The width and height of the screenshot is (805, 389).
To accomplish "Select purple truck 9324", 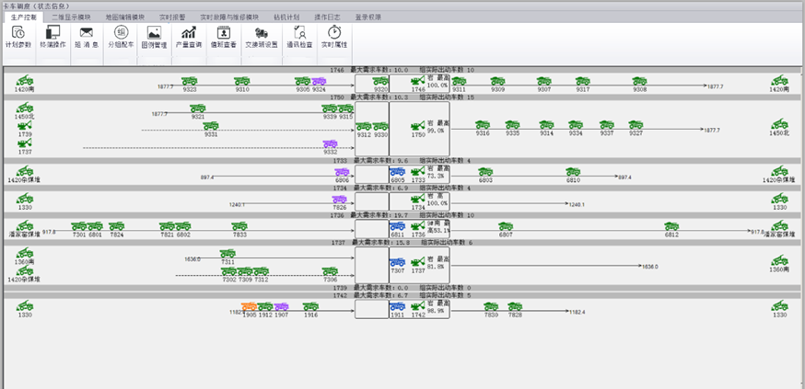I will (319, 82).
